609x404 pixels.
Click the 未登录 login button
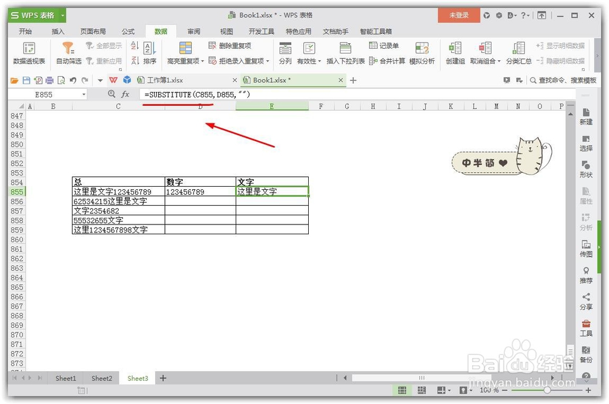459,15
